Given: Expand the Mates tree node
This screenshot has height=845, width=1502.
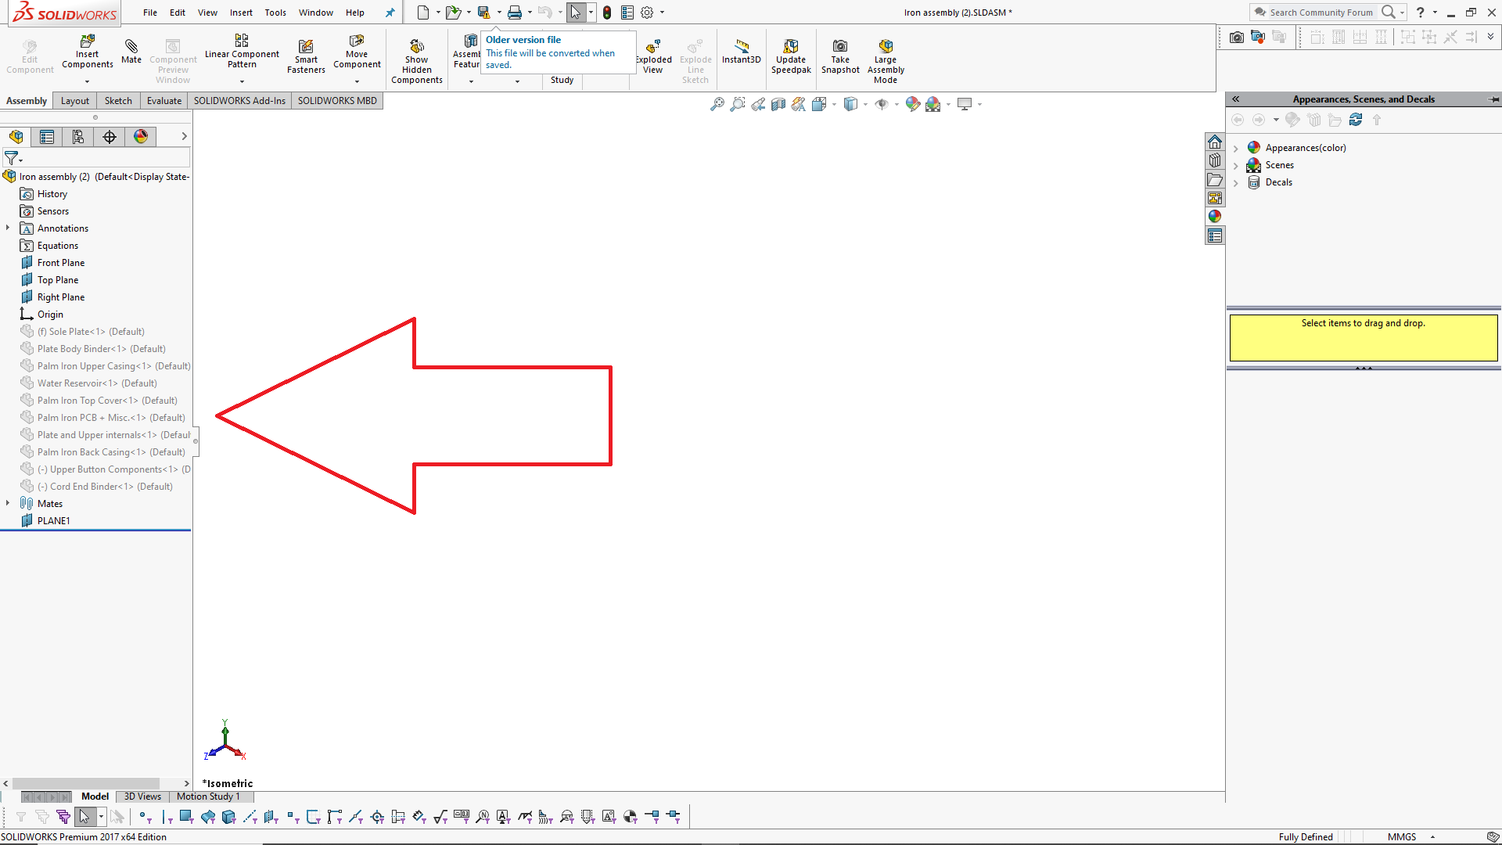Looking at the screenshot, I should tap(8, 503).
